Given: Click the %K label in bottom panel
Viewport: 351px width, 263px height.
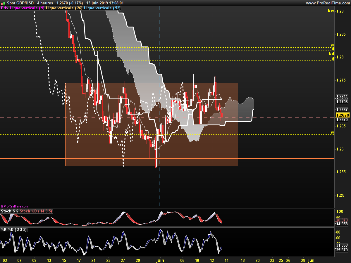Looking at the screenshot, I should [x=4, y=230].
